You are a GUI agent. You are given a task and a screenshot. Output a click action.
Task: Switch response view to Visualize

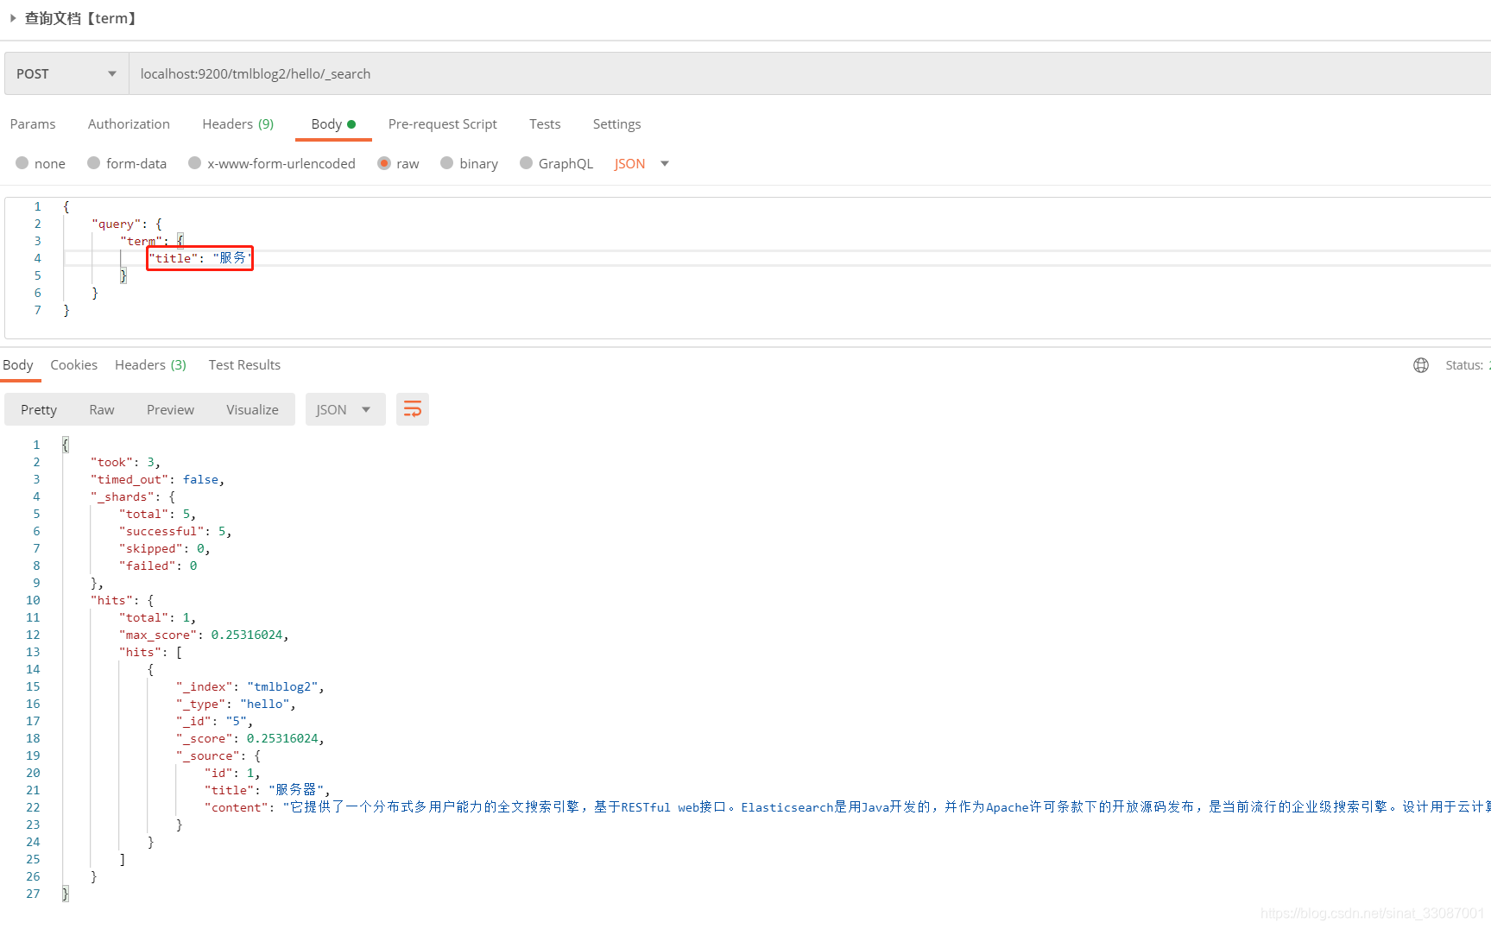click(x=252, y=410)
